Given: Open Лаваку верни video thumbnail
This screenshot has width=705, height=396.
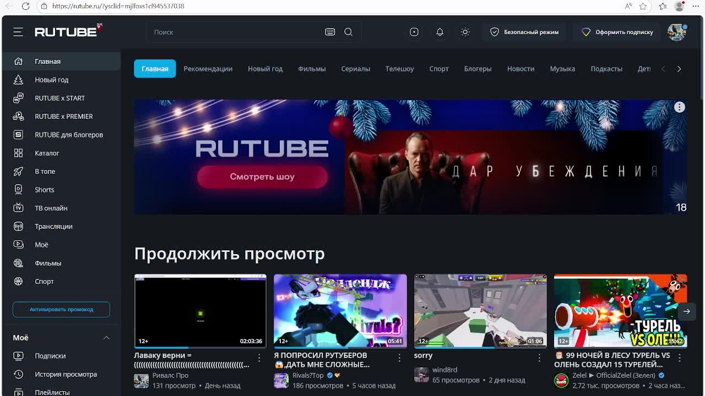Looking at the screenshot, I should coord(200,311).
